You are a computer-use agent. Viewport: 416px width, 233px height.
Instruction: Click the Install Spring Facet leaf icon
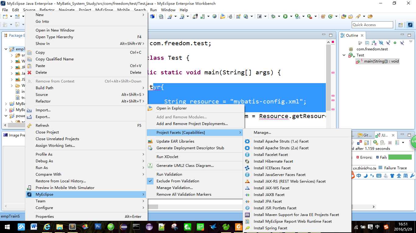[247, 228]
